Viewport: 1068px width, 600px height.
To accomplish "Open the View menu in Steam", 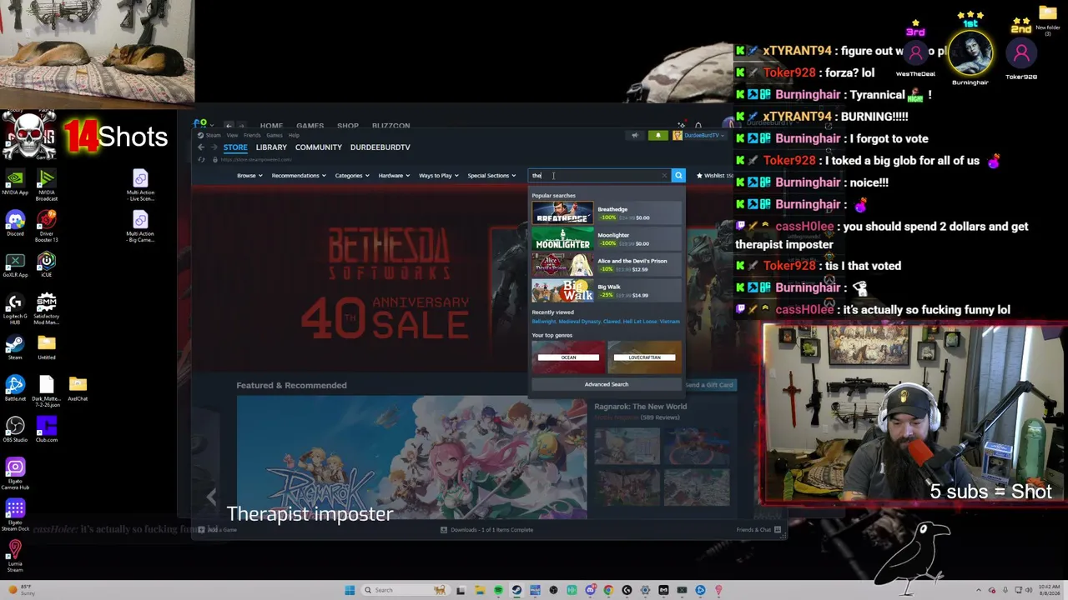I will [x=232, y=135].
